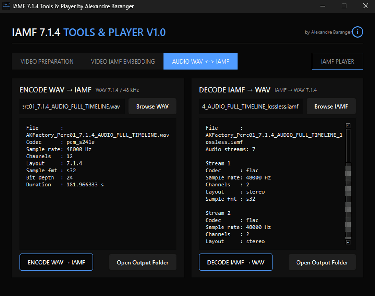
Task: Select the Audio WAV <-> IAMF tab
Action: [x=201, y=61]
